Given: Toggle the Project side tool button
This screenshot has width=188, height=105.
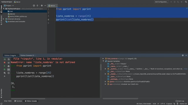Looking at the screenshot, I should tap(1, 9).
